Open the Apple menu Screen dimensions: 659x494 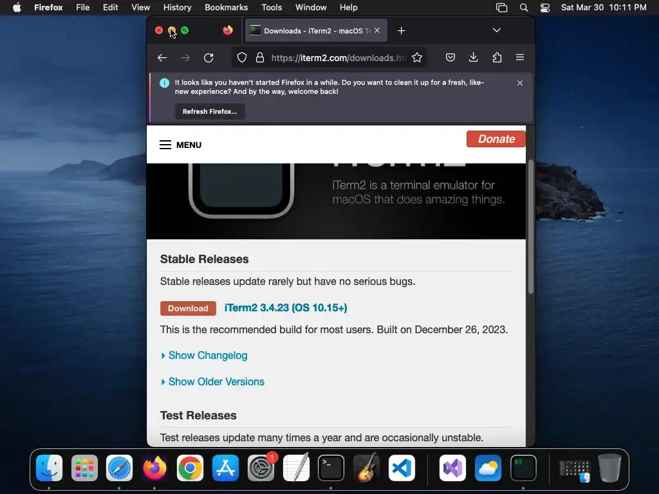(x=17, y=7)
